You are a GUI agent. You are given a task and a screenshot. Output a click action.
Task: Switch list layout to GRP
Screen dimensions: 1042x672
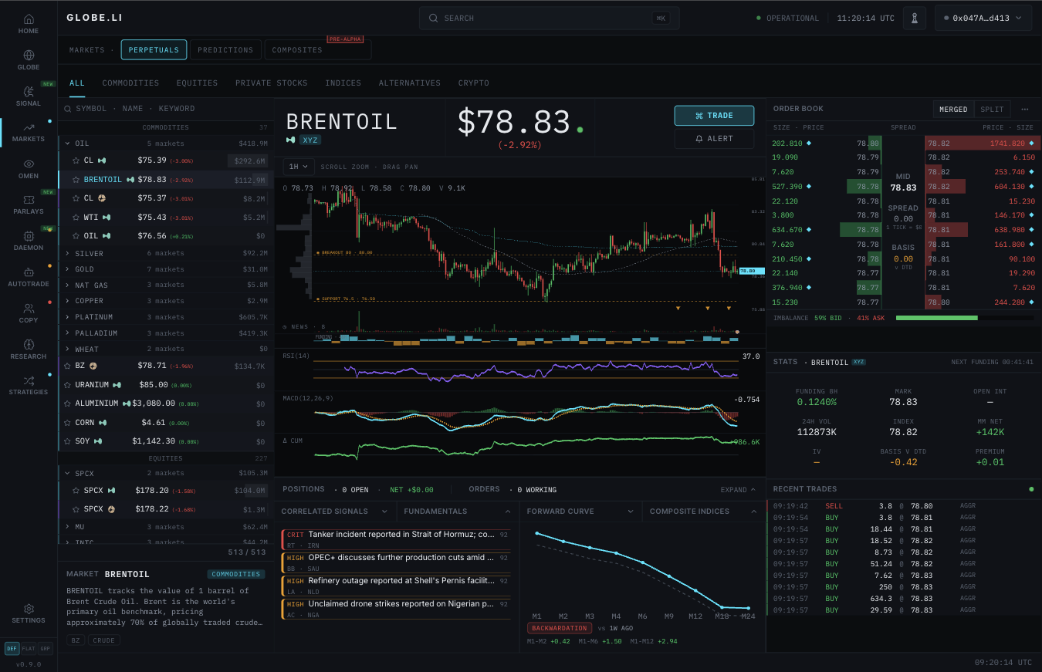coord(45,649)
